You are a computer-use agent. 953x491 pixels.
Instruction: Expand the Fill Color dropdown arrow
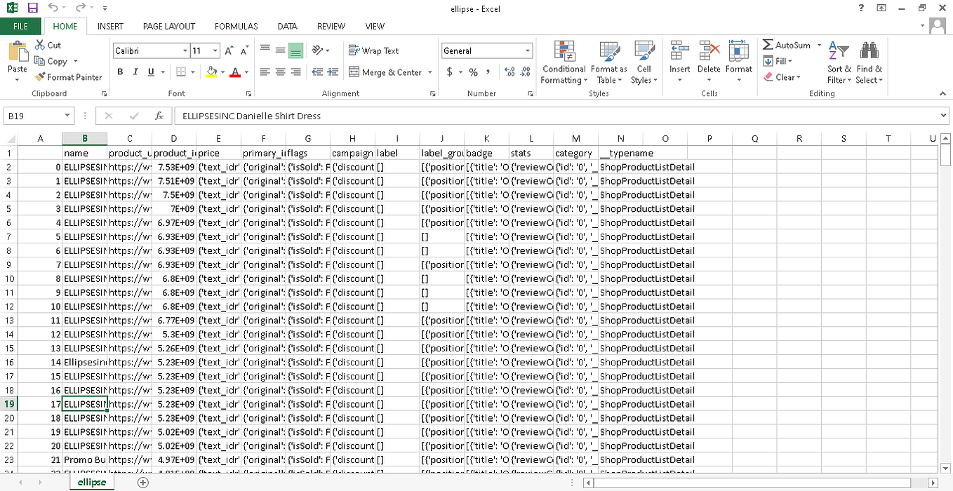click(x=221, y=72)
